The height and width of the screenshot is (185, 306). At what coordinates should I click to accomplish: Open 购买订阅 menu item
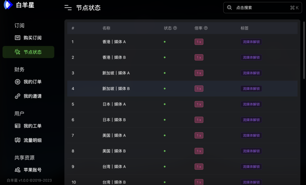[x=32, y=38]
